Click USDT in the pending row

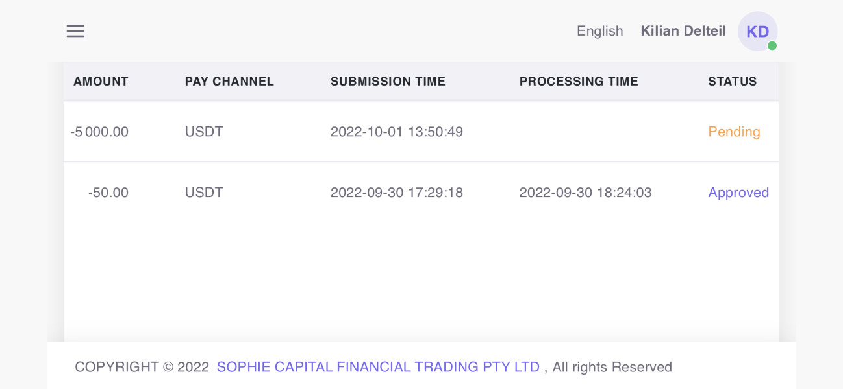point(204,132)
